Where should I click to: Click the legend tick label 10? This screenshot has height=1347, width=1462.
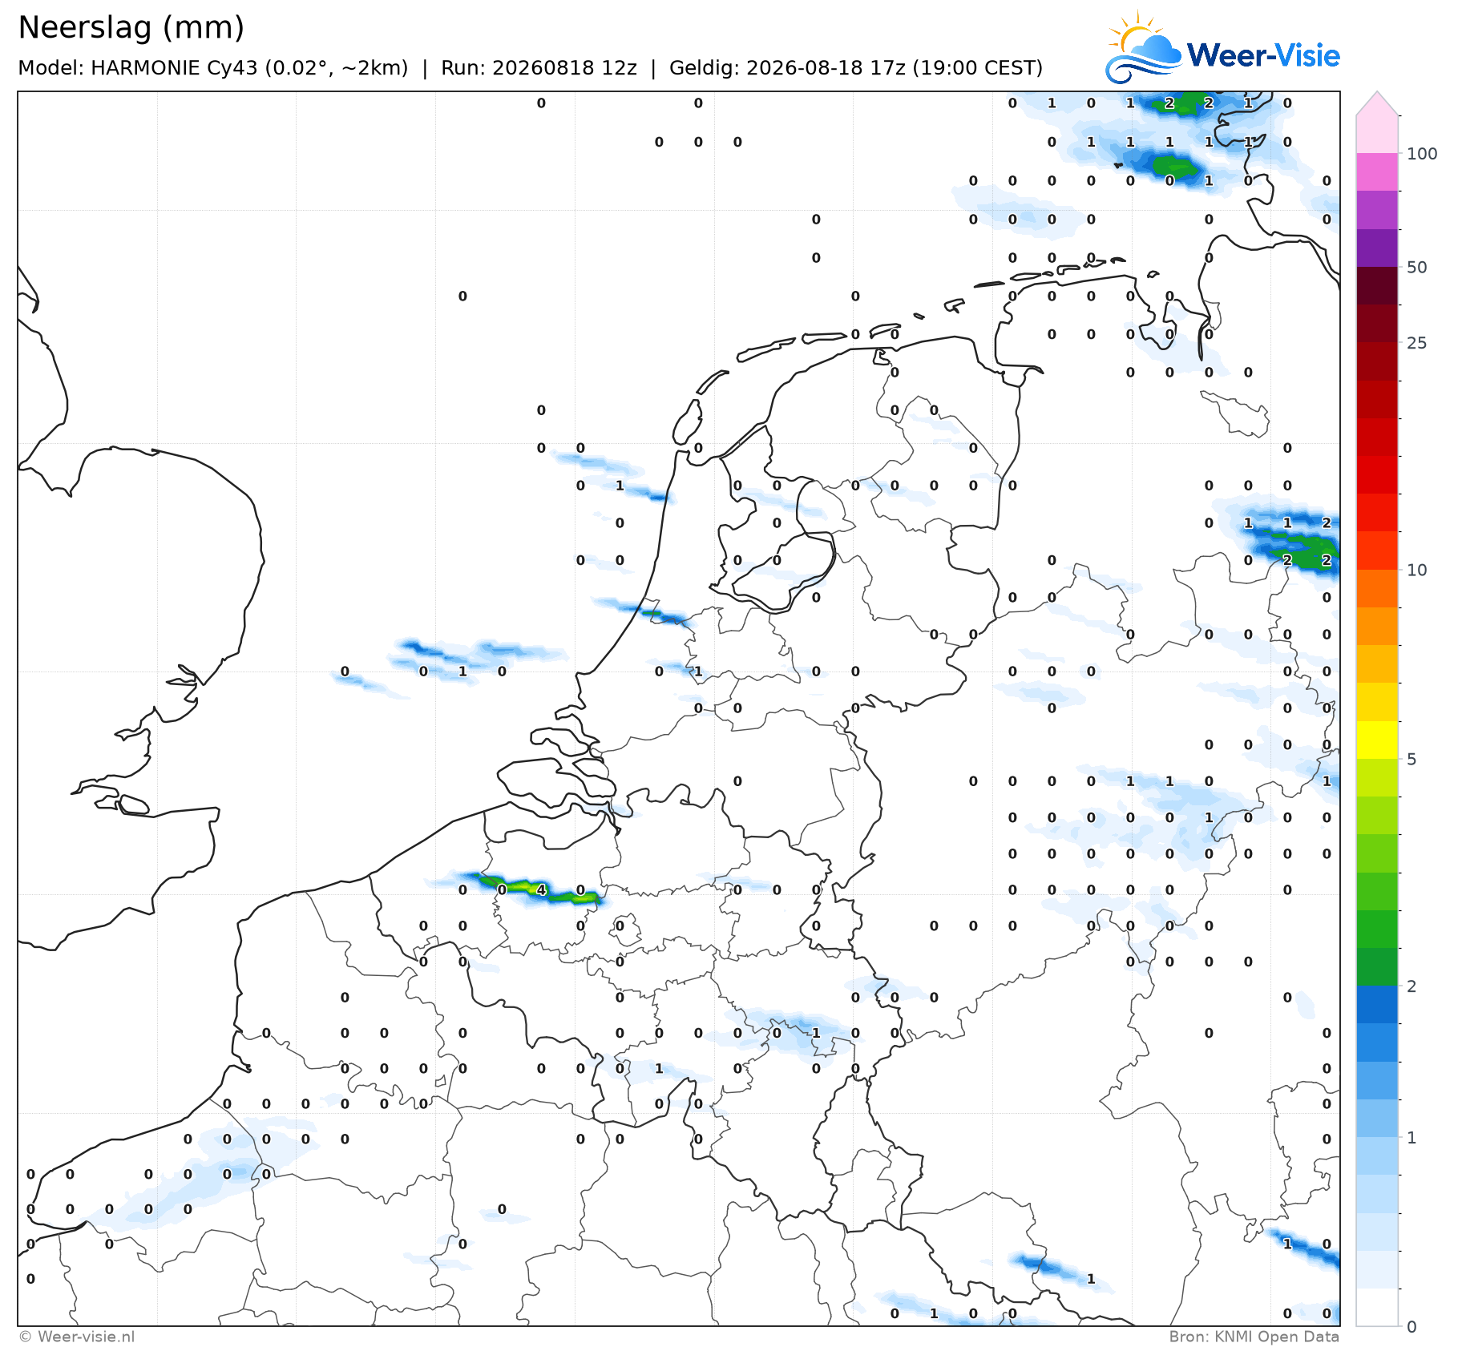[x=1417, y=570]
